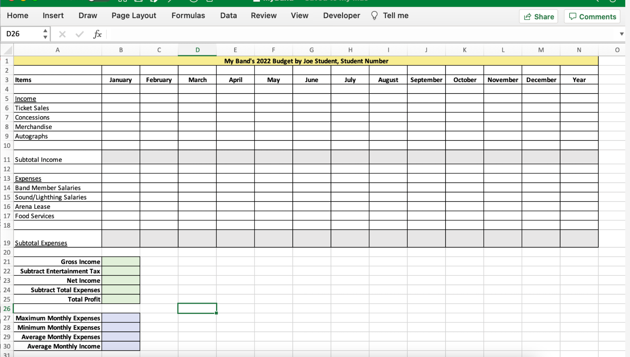The height and width of the screenshot is (357, 630).
Task: Click the insert function fx icon
Action: (x=97, y=34)
